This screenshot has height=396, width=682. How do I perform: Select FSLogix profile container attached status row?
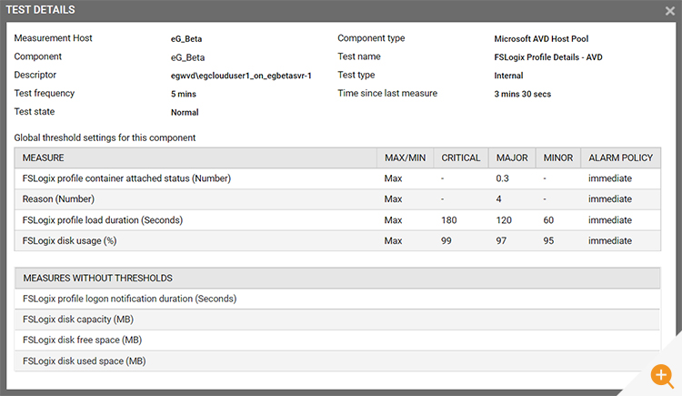(337, 178)
